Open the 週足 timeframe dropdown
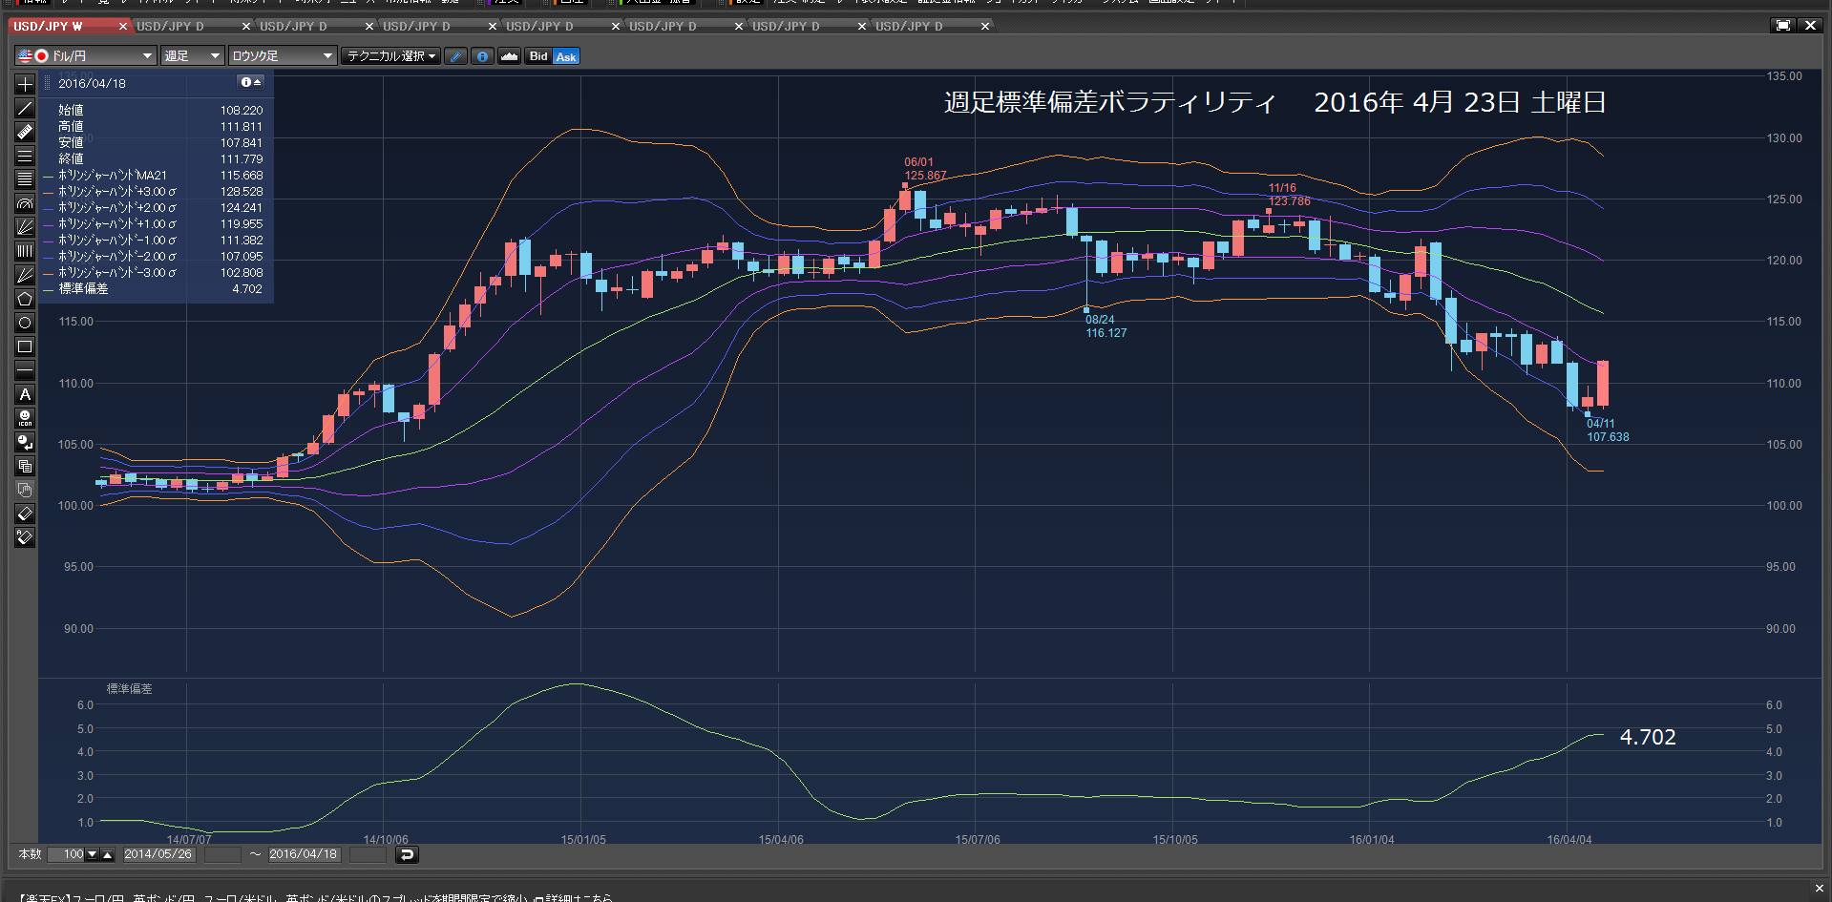The width and height of the screenshot is (1832, 902). pos(192,56)
